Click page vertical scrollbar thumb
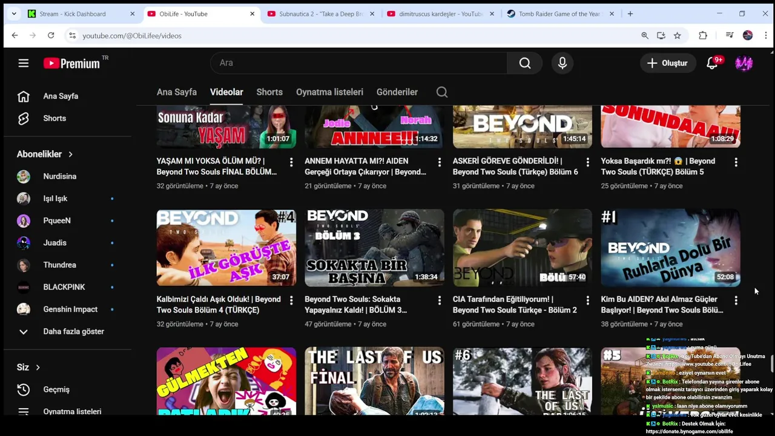This screenshot has width=775, height=436. point(771,364)
